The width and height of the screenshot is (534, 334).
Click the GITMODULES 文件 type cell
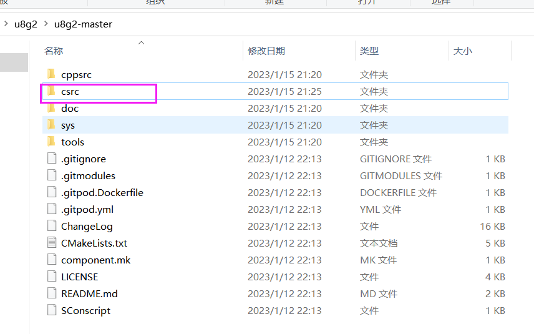coord(401,175)
